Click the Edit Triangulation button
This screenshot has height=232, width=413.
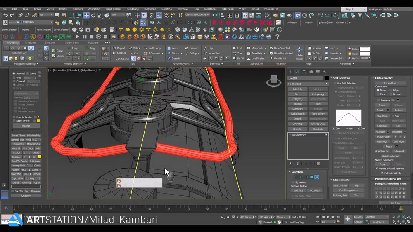click(x=349, y=190)
